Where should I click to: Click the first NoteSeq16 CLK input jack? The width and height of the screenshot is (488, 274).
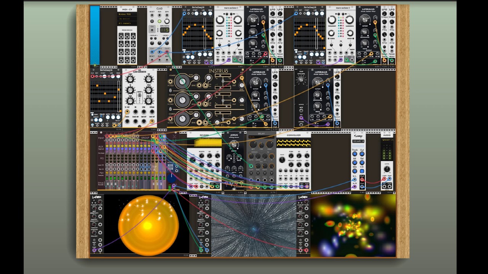click(184, 14)
